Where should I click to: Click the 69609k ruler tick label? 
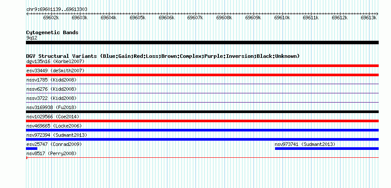(x=253, y=18)
